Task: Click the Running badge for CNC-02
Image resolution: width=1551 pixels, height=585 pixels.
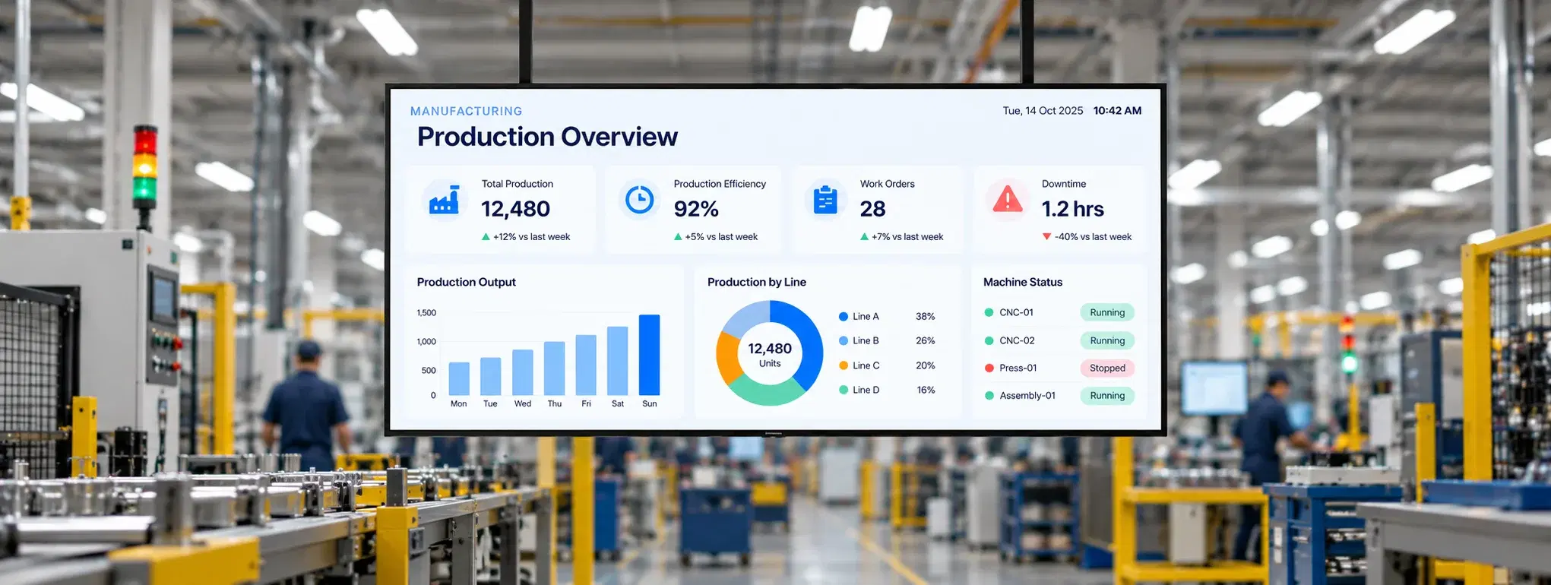Action: (1107, 340)
